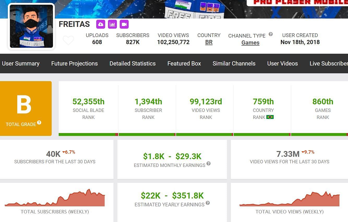Follow the BR country link
The height and width of the screenshot is (222, 348).
coord(209,42)
